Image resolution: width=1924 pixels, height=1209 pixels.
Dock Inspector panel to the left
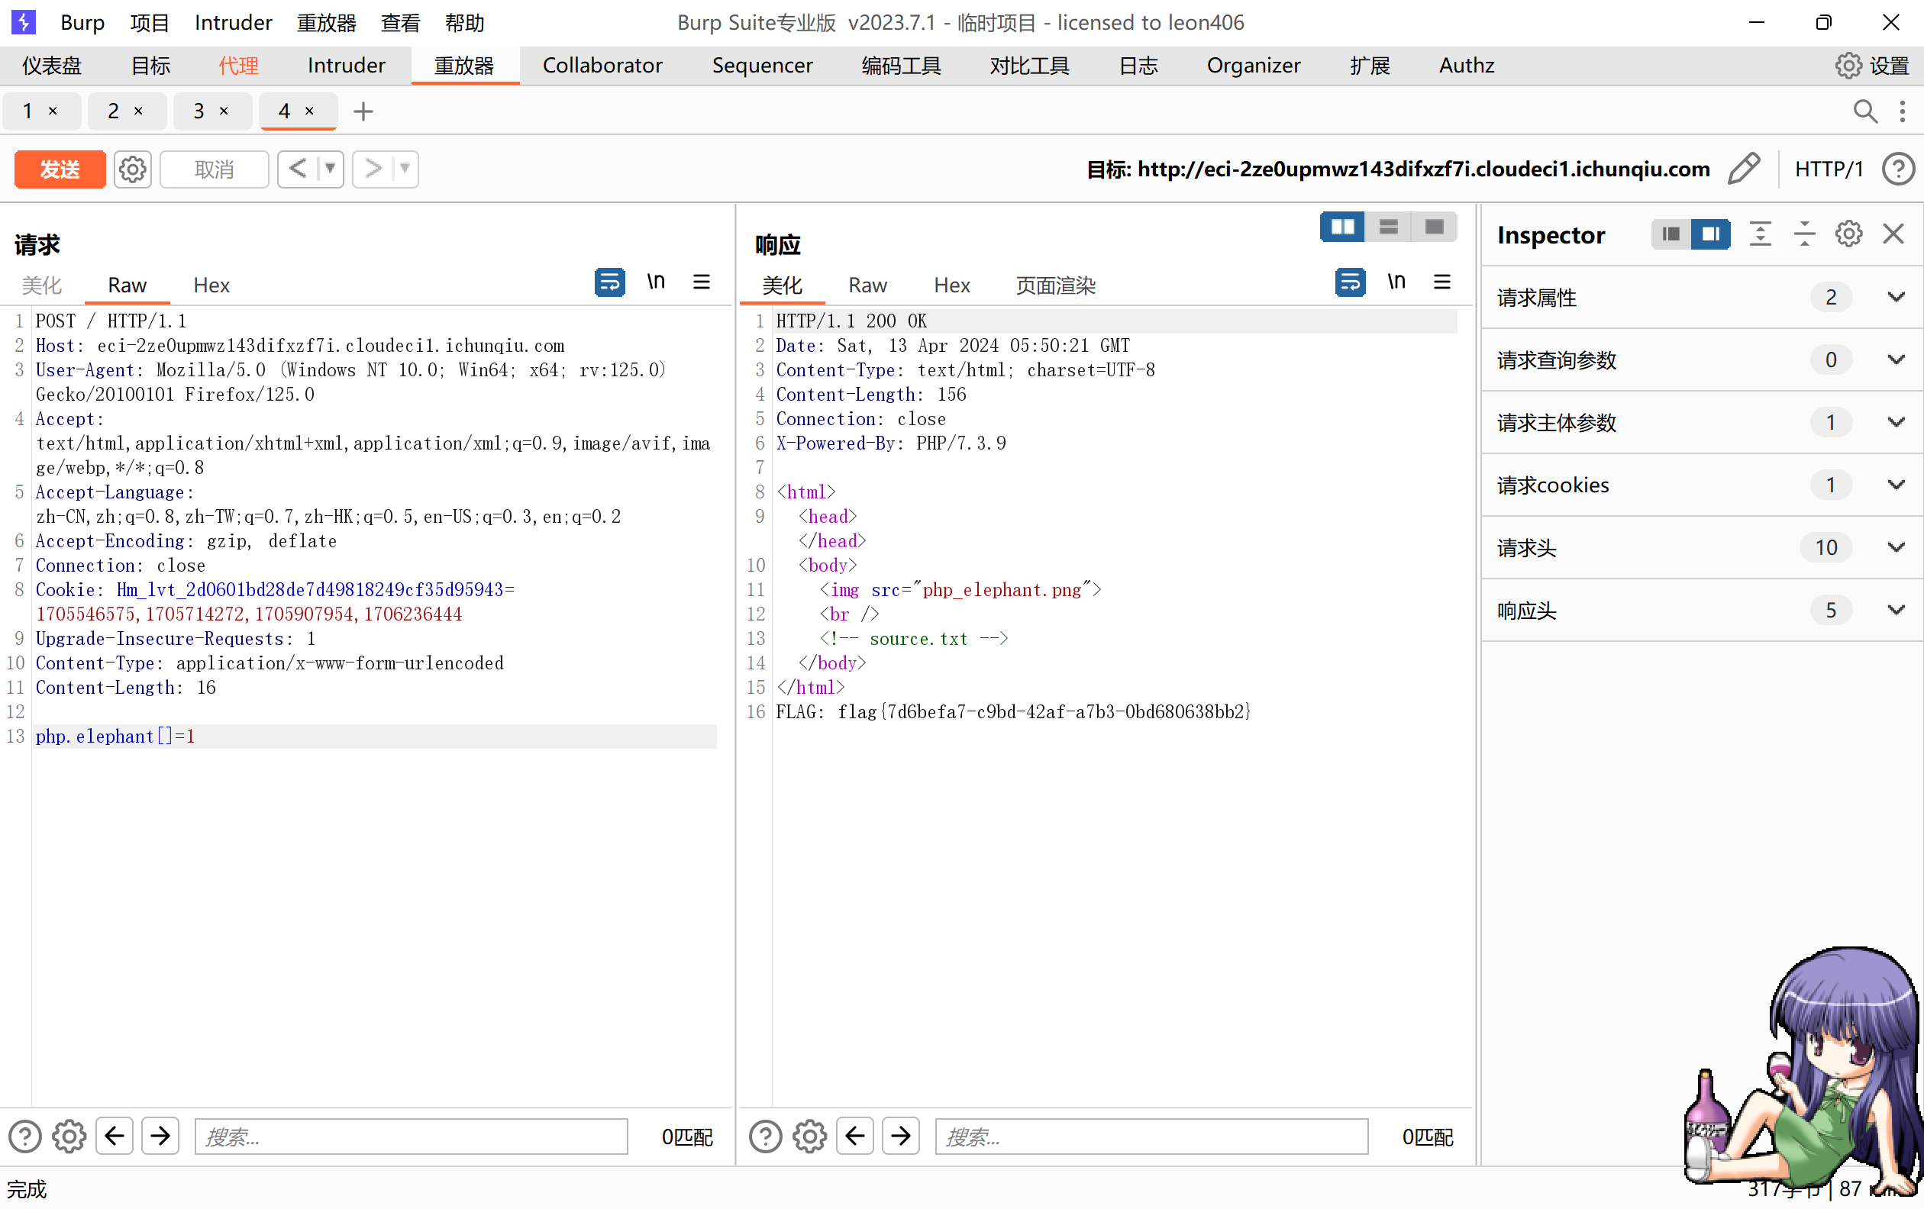point(1671,234)
